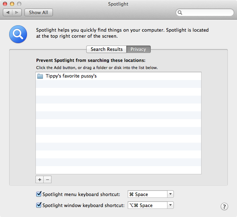This screenshot has width=237, height=217.
Task: Go back with the left arrow button
Action: coord(8,12)
